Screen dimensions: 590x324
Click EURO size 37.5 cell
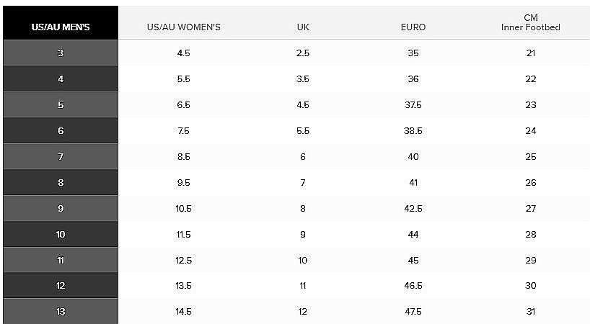point(413,104)
